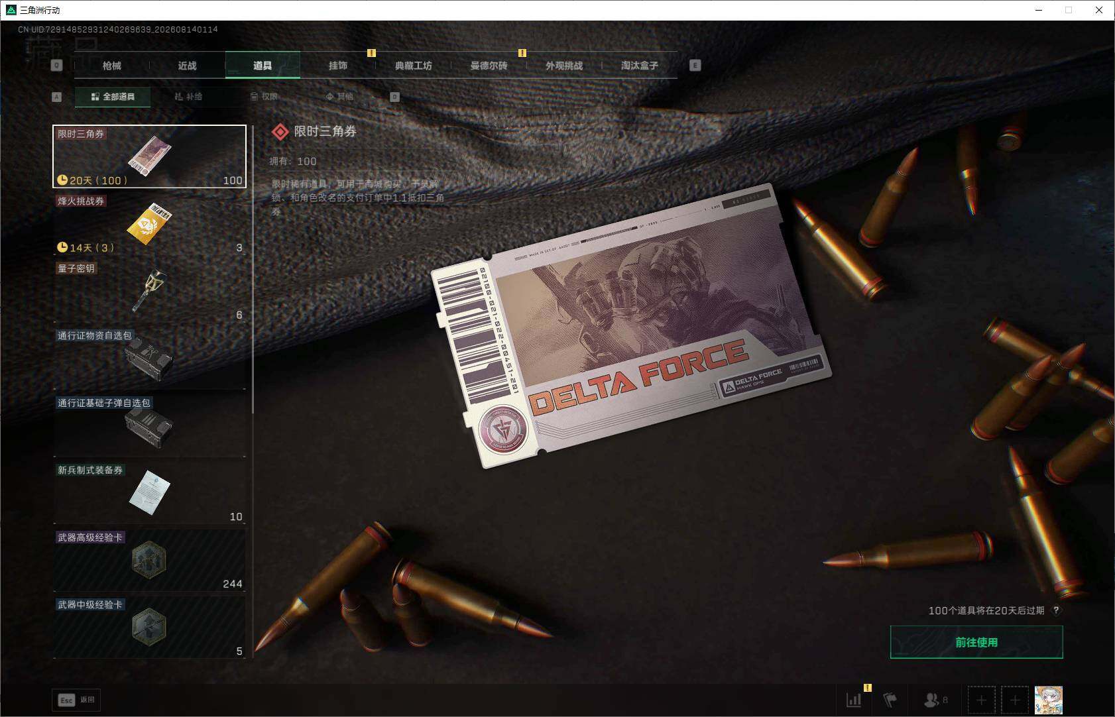Select the 通行证基础子弹自选包 item card

click(x=150, y=425)
